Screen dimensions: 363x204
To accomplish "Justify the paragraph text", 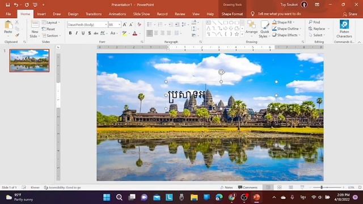I will 169,33.
